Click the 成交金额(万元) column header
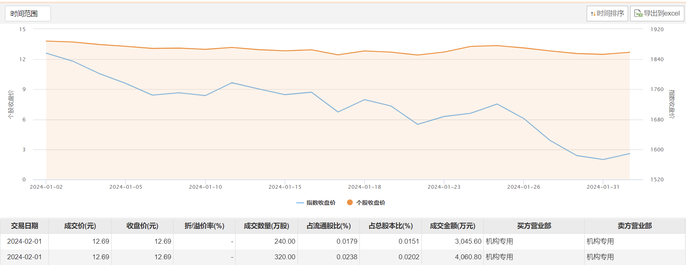The image size is (686, 265). coord(453,226)
